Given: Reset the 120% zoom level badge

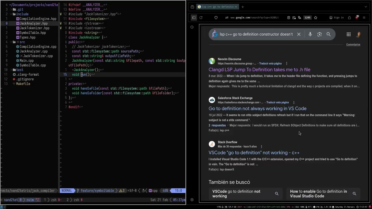Looking at the screenshot, I should 307,17.
